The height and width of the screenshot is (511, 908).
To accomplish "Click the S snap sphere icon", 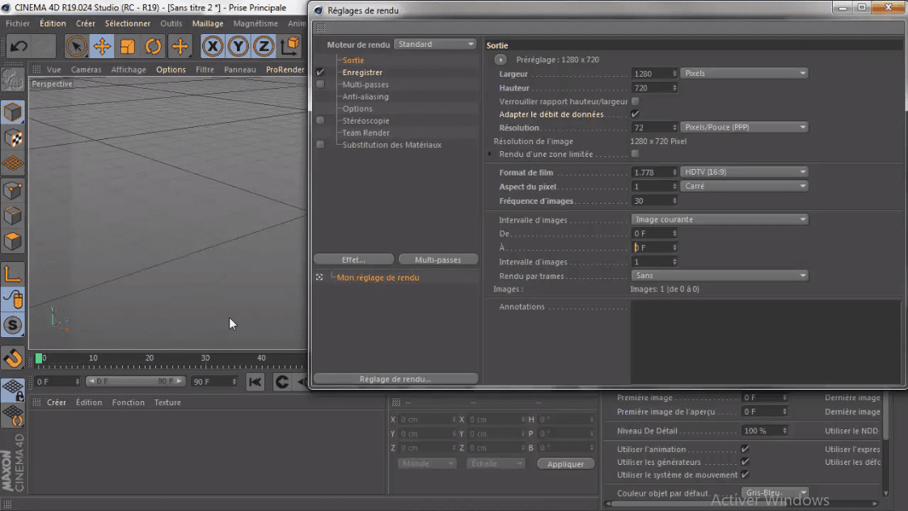I will pyautogui.click(x=13, y=325).
